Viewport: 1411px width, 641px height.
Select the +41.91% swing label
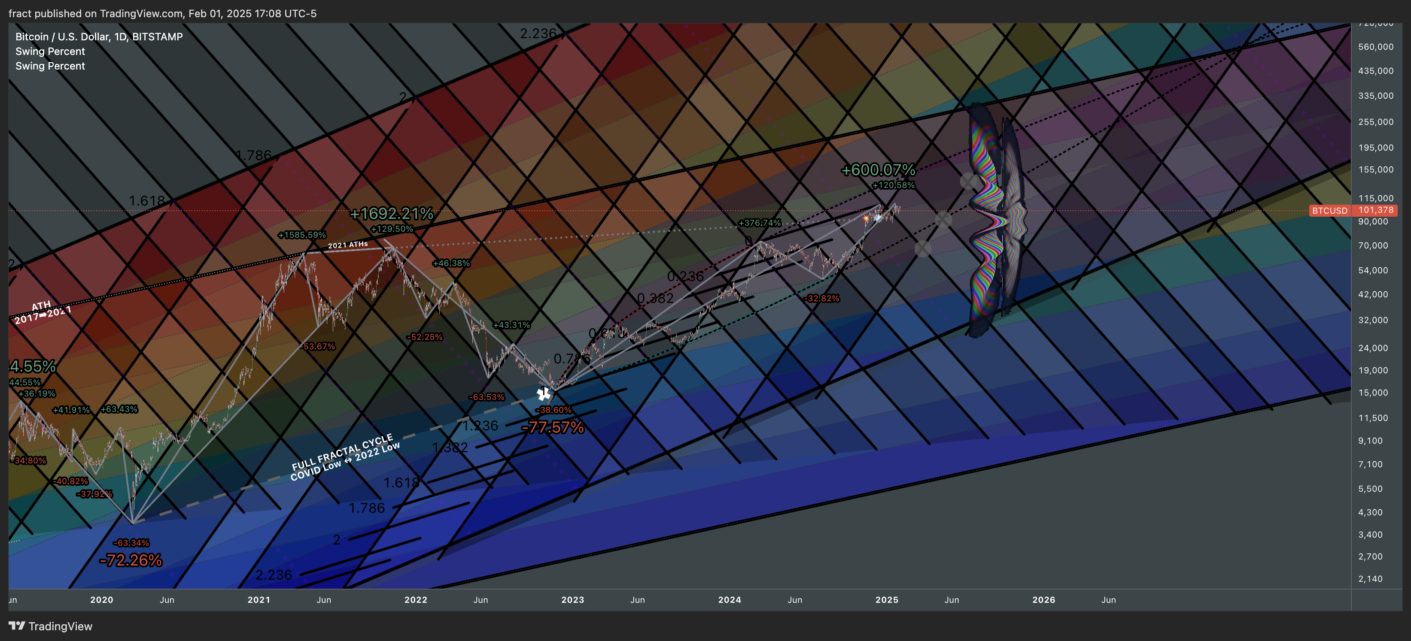coord(71,410)
